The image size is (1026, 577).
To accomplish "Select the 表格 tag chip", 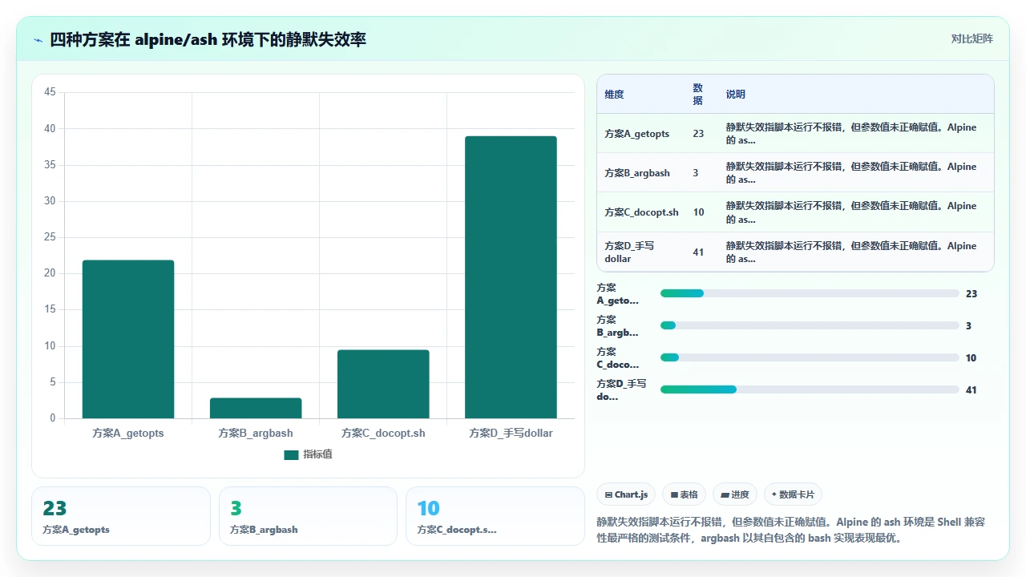I will pyautogui.click(x=685, y=494).
